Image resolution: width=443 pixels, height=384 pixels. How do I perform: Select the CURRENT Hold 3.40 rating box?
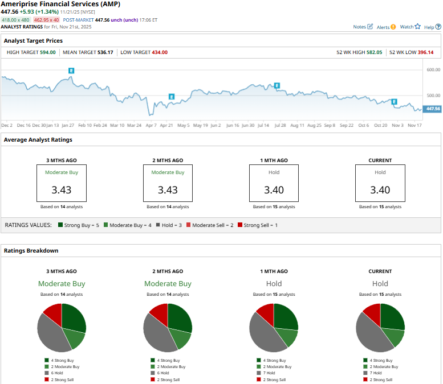pos(380,183)
